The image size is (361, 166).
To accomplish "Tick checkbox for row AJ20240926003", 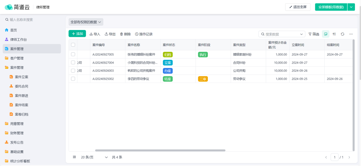I will tap(73, 71).
